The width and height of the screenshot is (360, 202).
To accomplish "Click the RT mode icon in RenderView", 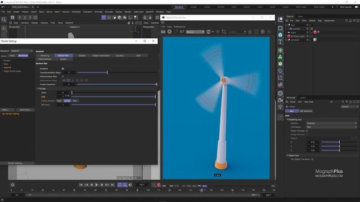I will pyautogui.click(x=182, y=32).
